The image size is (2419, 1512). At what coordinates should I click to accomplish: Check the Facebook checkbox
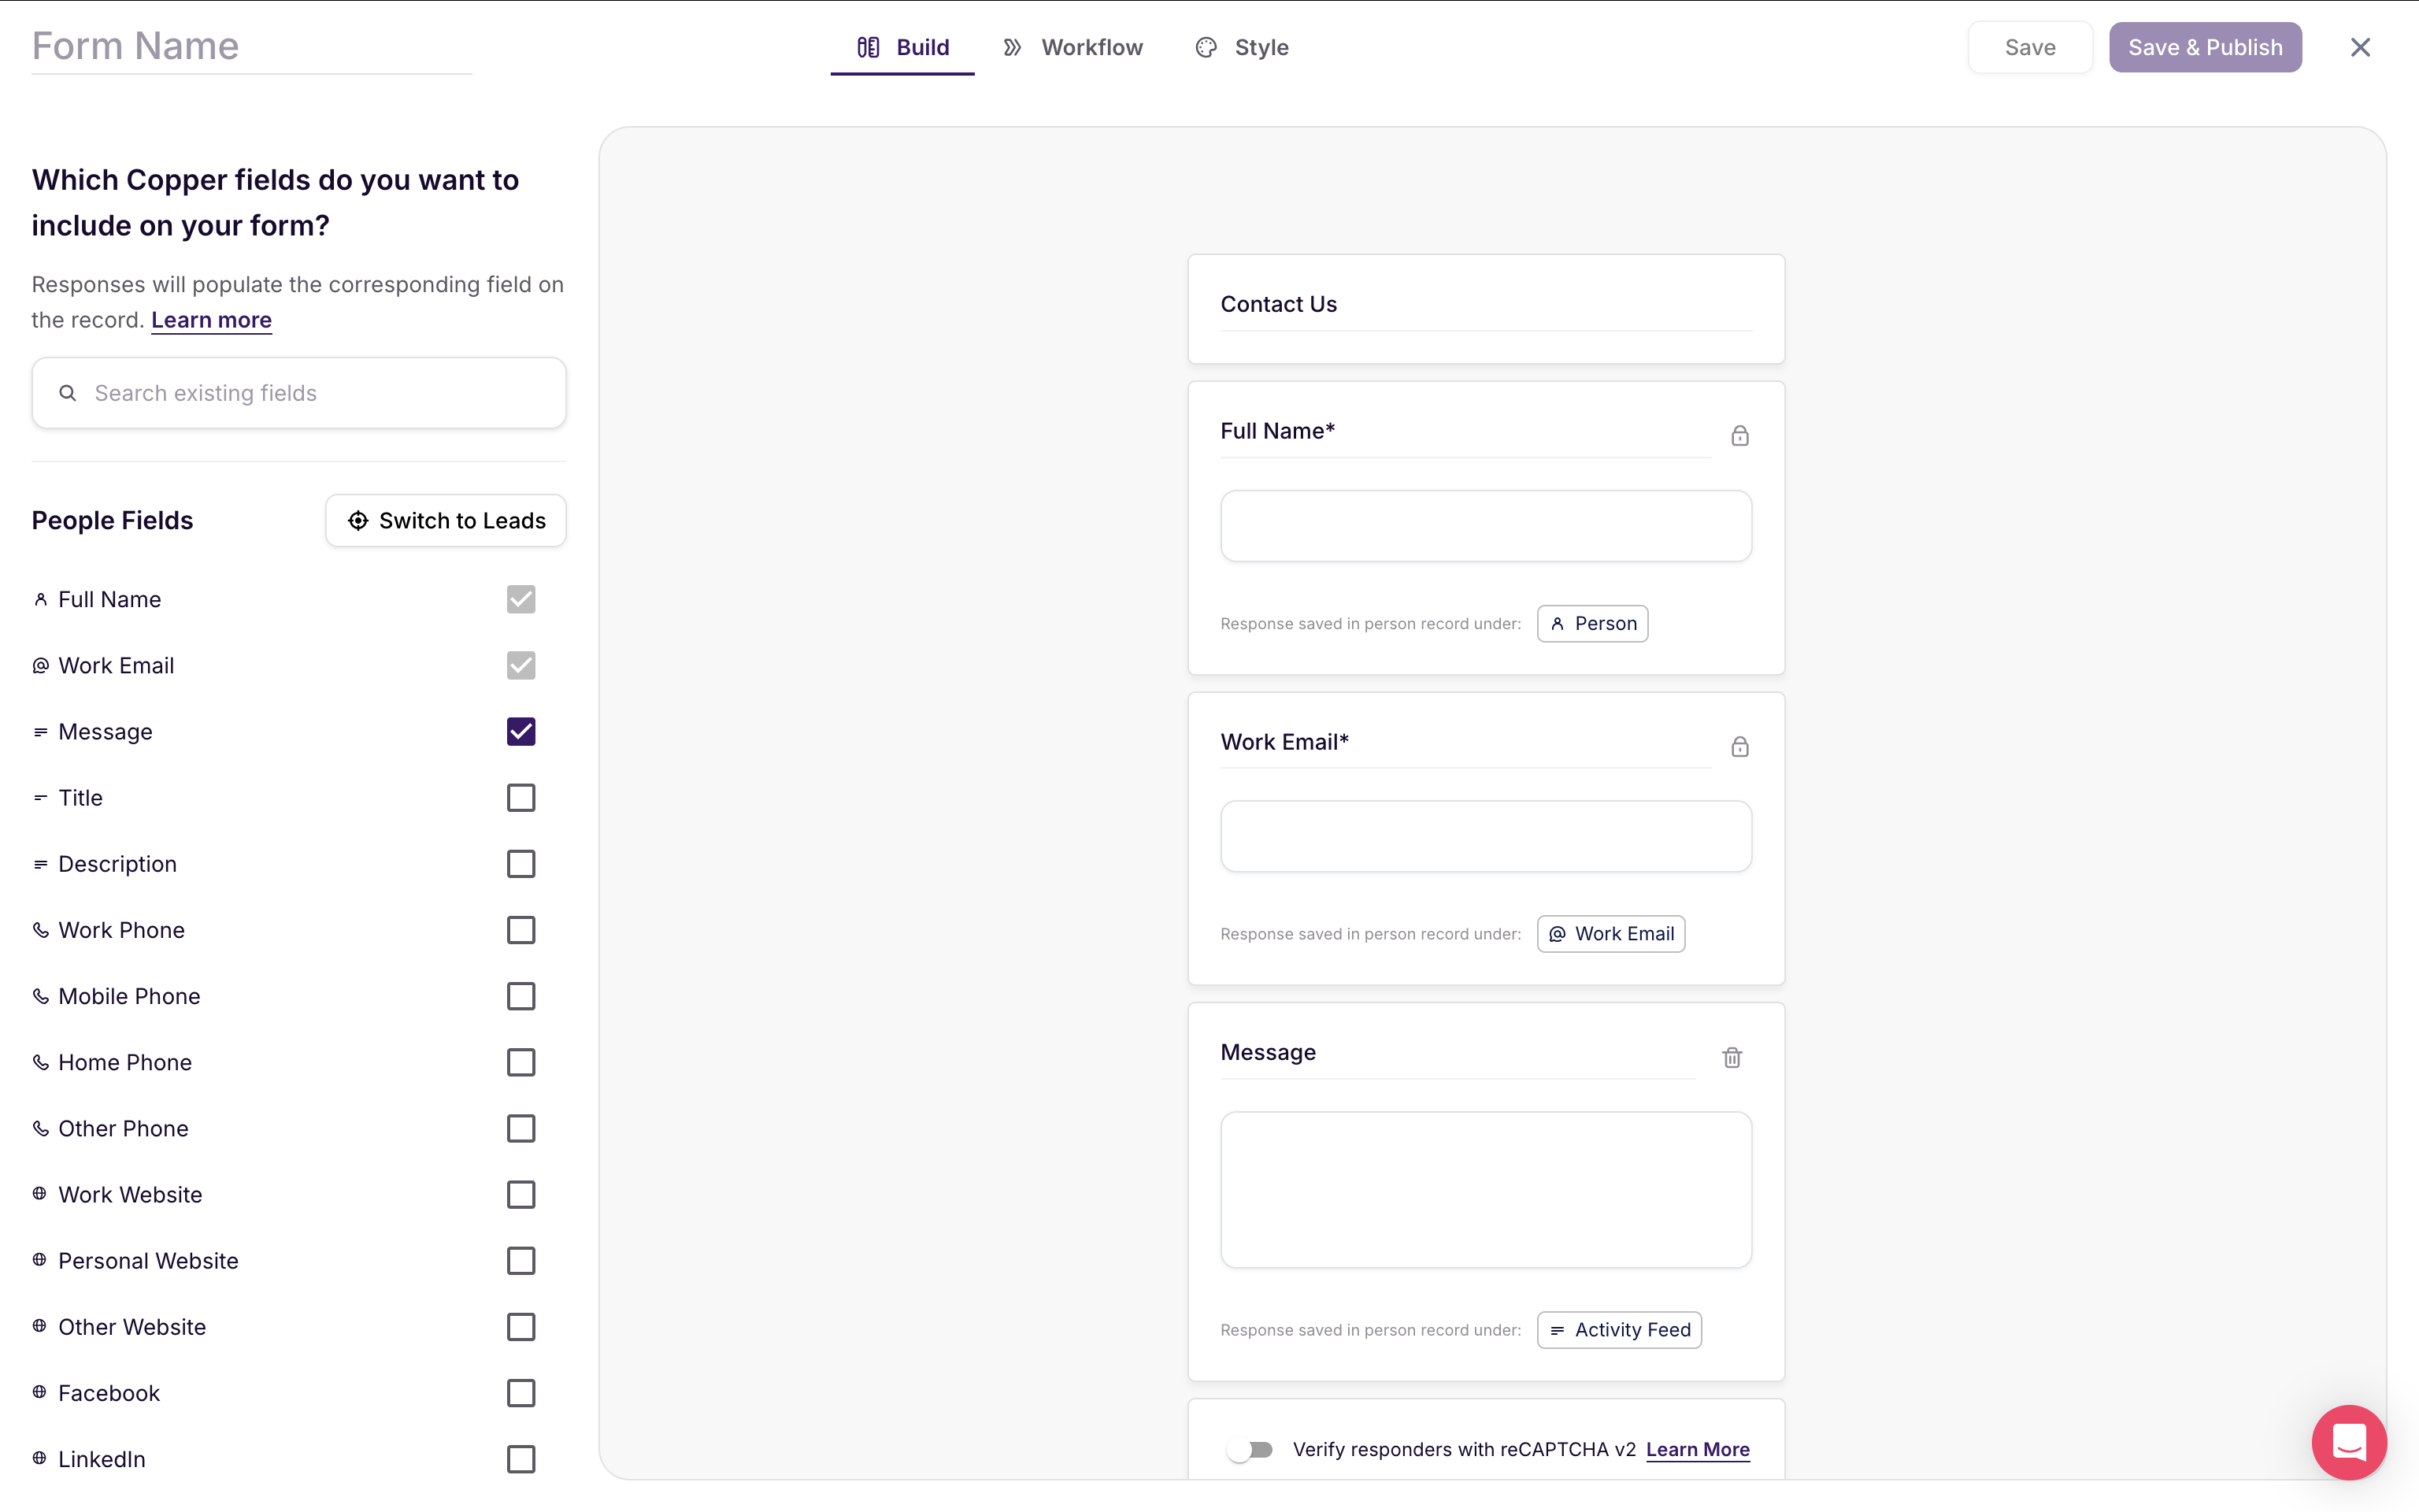point(520,1393)
